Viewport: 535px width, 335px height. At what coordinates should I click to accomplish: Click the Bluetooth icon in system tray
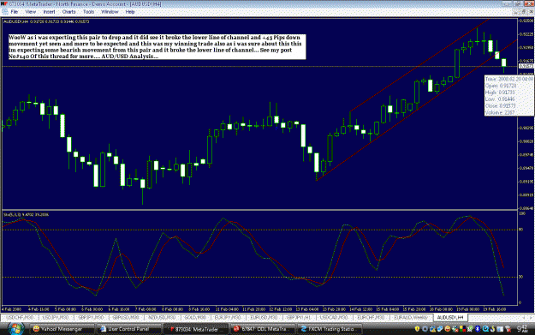pos(478,329)
